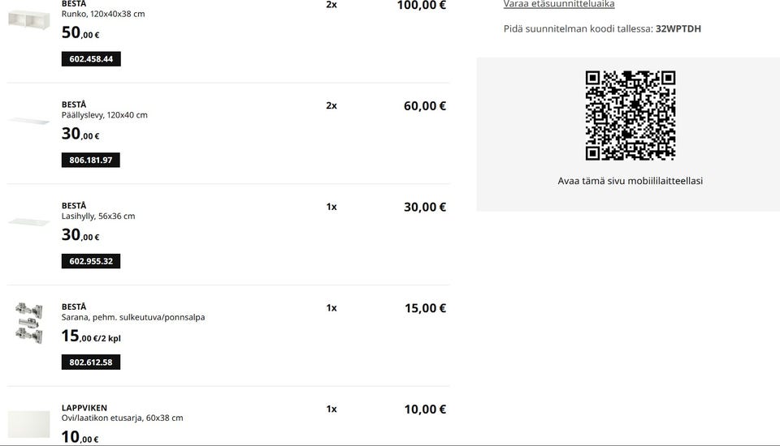780x446 pixels.
Task: Select the plan code 32WPTDH
Action: [678, 29]
